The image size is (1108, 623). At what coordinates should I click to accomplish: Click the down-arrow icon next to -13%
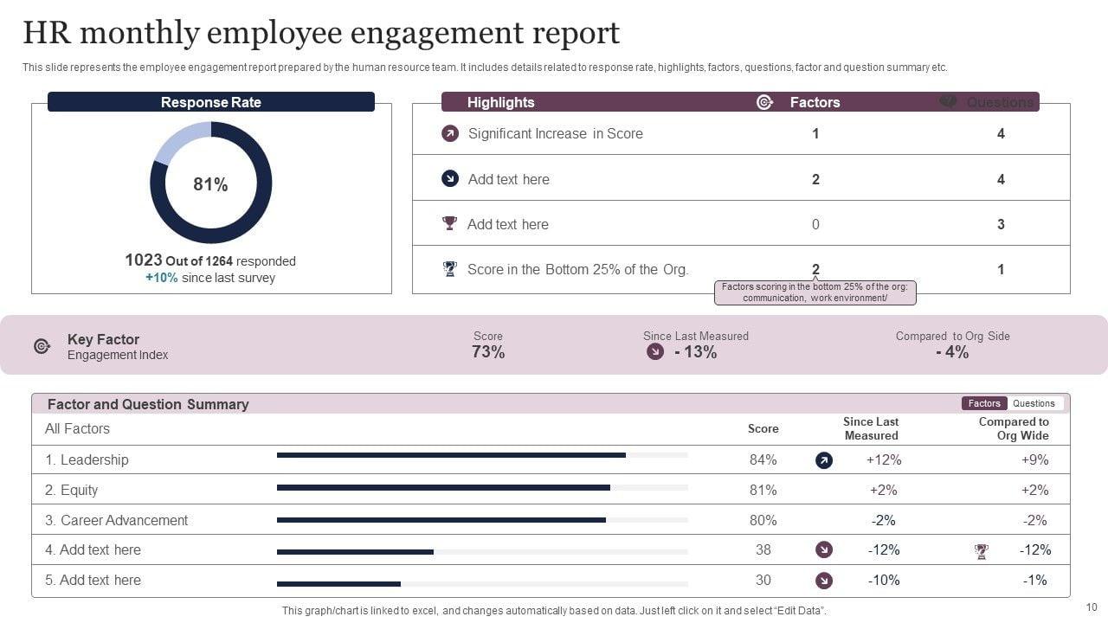(x=655, y=351)
